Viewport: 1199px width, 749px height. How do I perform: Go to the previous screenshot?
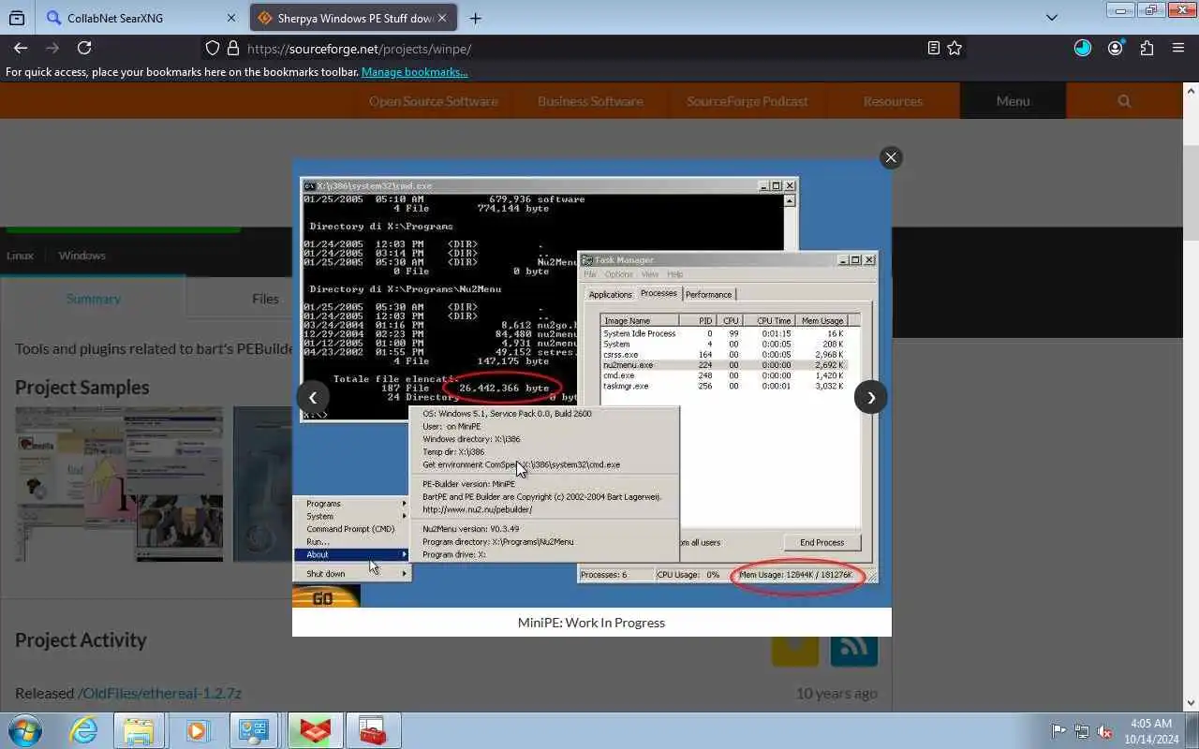click(x=313, y=397)
